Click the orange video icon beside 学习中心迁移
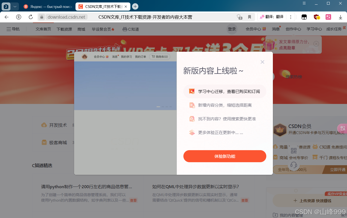347x218 pixels. tap(192, 91)
